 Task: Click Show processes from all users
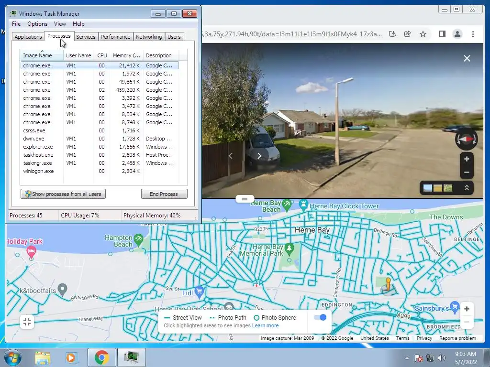[x=63, y=194]
